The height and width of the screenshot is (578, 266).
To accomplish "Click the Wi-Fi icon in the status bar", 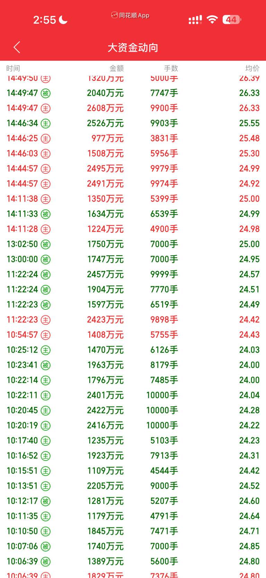I will 212,19.
